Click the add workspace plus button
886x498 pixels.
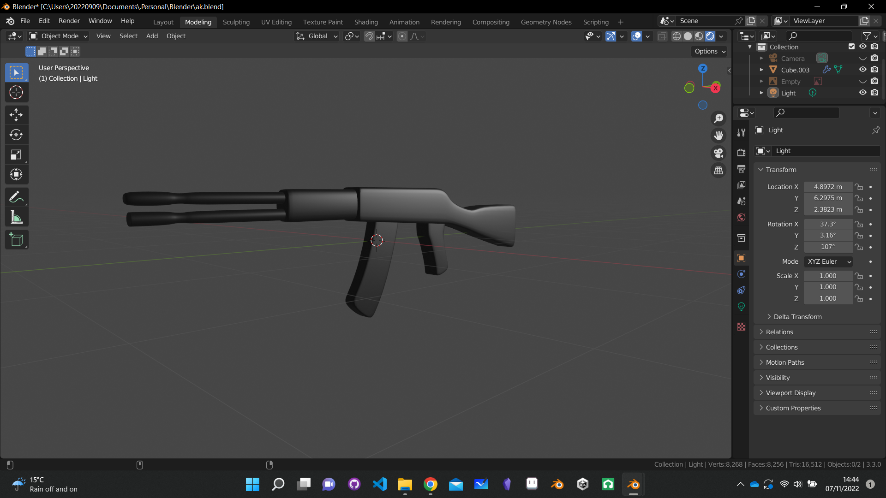[x=621, y=22]
